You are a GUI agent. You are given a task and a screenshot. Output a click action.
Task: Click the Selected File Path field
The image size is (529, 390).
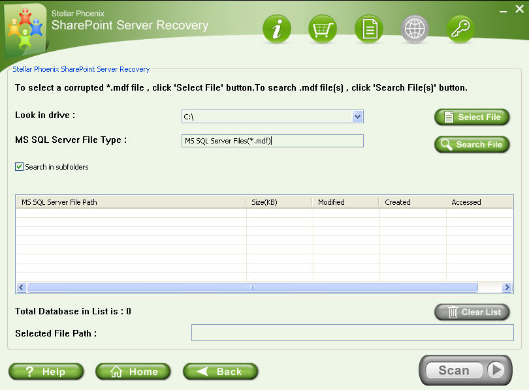coord(353,333)
